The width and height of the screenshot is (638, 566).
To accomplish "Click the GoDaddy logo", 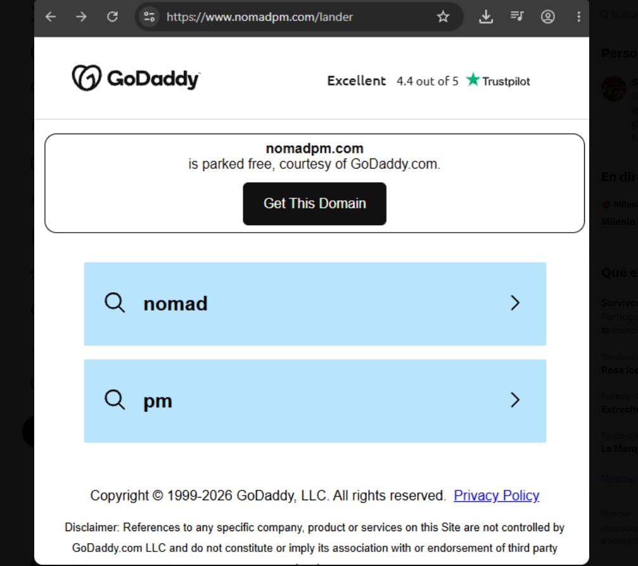I will (136, 78).
